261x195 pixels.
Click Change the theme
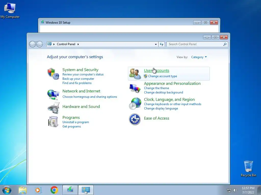point(156,88)
